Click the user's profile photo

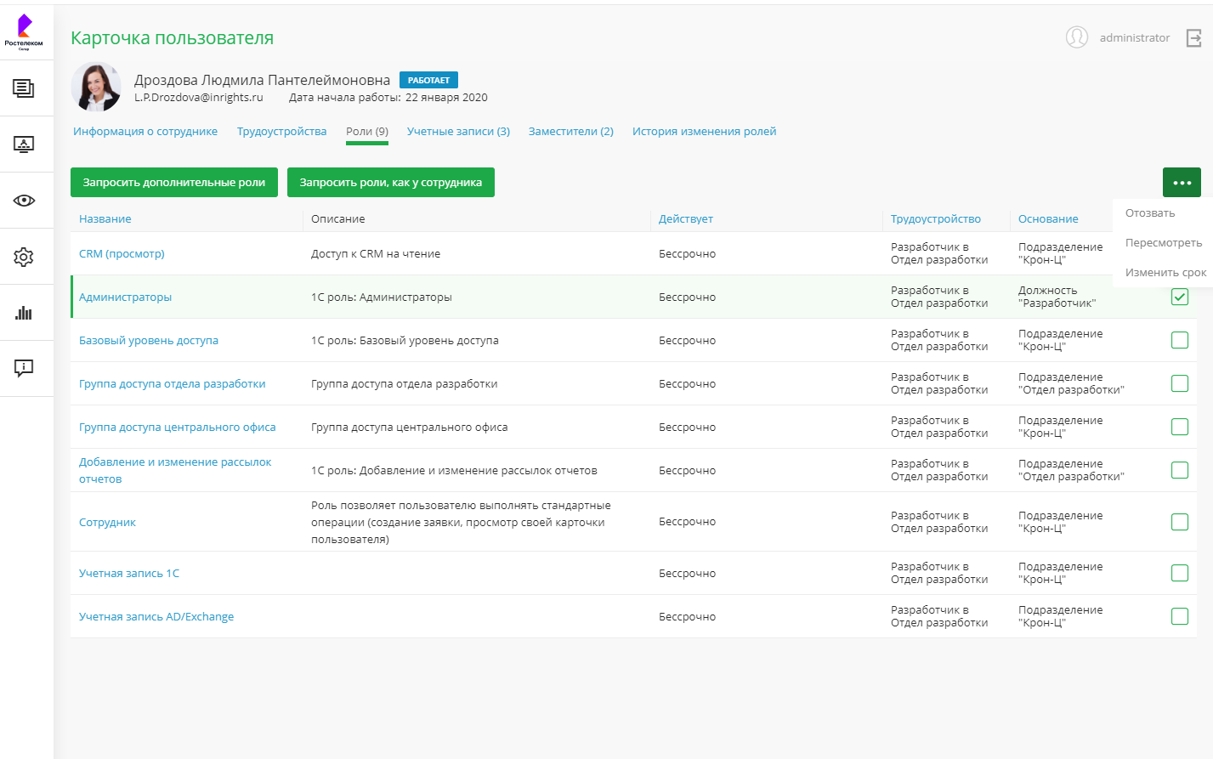[x=96, y=87]
